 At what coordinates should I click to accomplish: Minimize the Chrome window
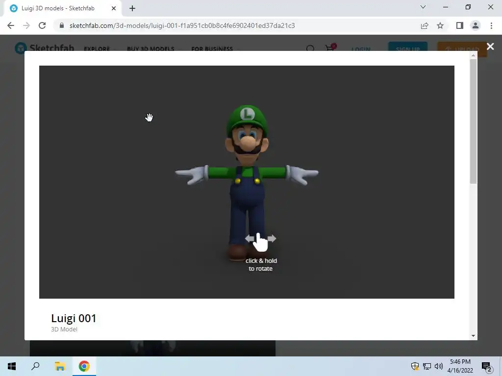[x=445, y=7]
